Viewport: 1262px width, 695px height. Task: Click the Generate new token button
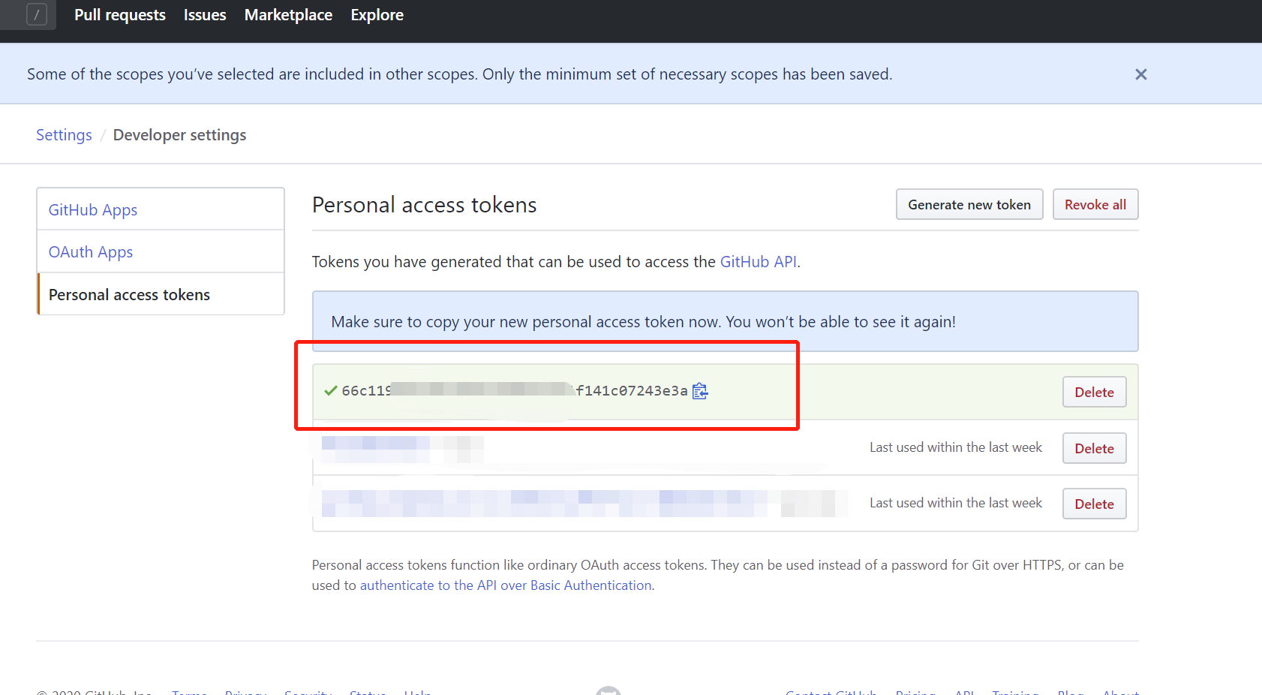(x=969, y=204)
